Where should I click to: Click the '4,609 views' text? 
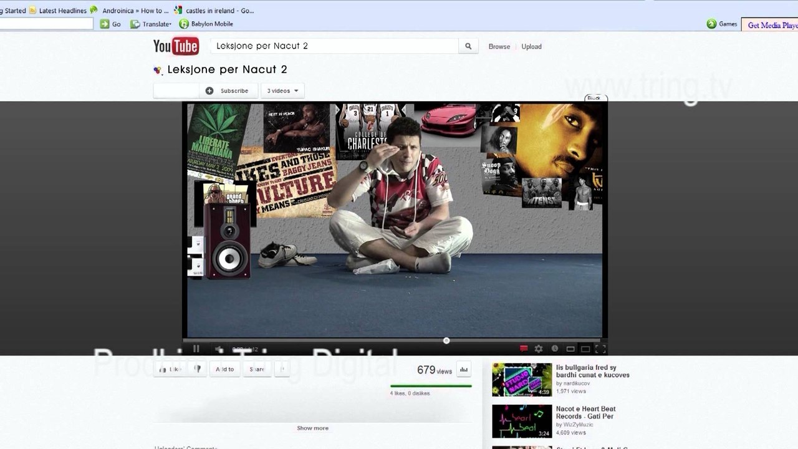pyautogui.click(x=571, y=432)
